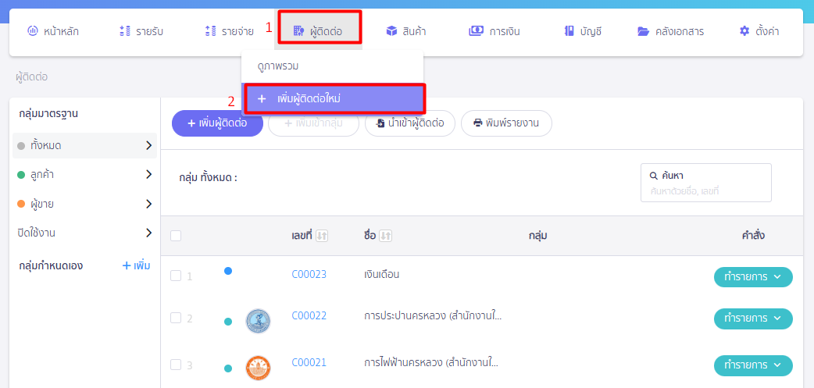Tick the checkbox for row 1 เงินเดือน
The width and height of the screenshot is (814, 388).
pyautogui.click(x=176, y=276)
